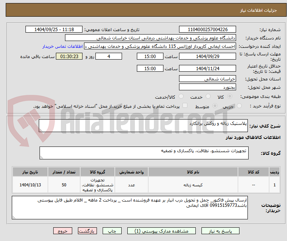
Task: Select the متوسط purchase type radio
Action: (x=215, y=106)
